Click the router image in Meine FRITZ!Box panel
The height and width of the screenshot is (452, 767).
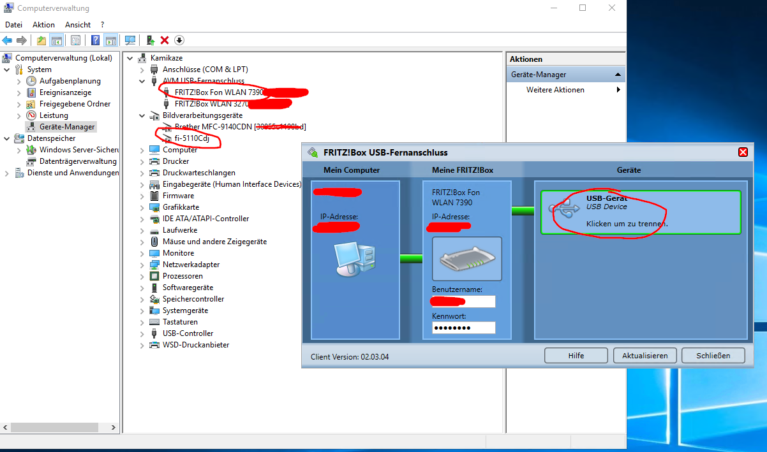click(467, 259)
